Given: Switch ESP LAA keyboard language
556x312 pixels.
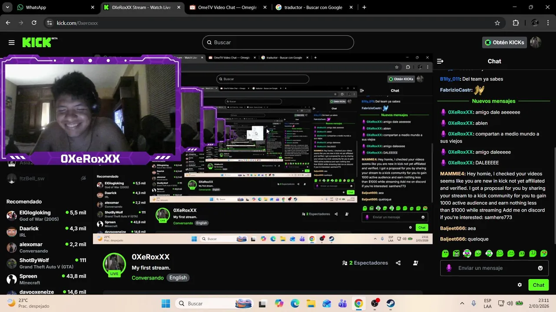Looking at the screenshot, I should [487, 303].
